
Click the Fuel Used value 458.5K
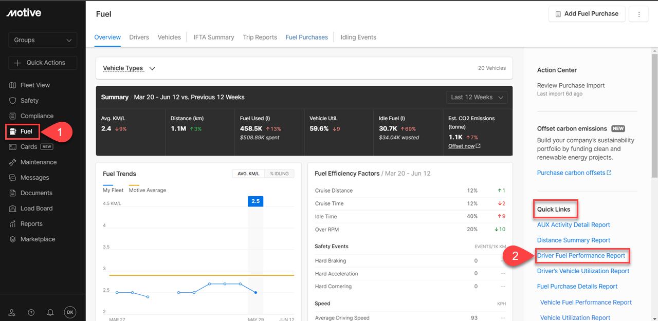(251, 128)
